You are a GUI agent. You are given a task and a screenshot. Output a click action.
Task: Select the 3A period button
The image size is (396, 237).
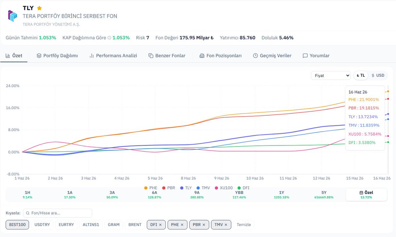[x=112, y=195]
